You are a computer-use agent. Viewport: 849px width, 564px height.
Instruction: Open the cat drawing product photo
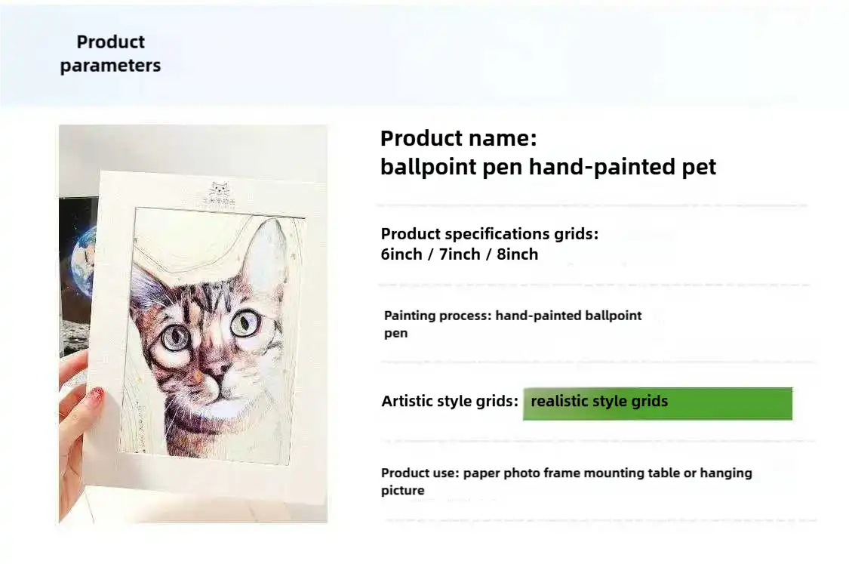[193, 323]
